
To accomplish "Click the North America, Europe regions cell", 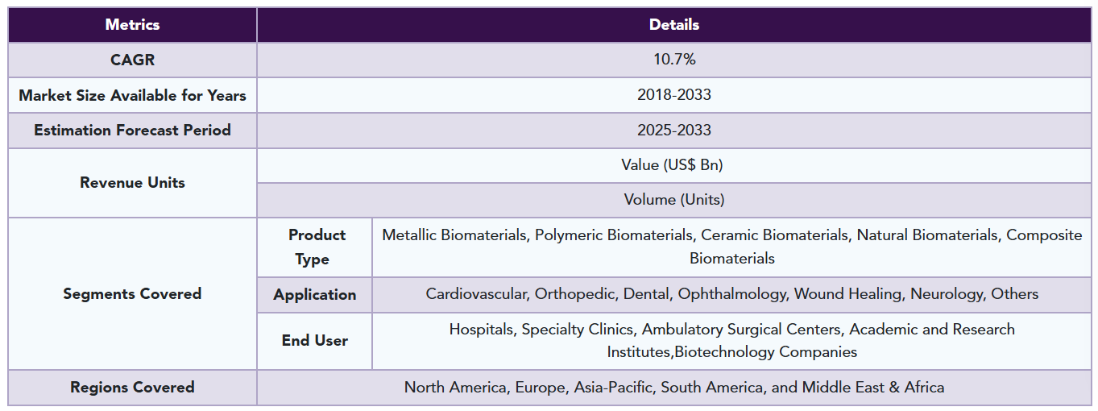I will point(674,388).
